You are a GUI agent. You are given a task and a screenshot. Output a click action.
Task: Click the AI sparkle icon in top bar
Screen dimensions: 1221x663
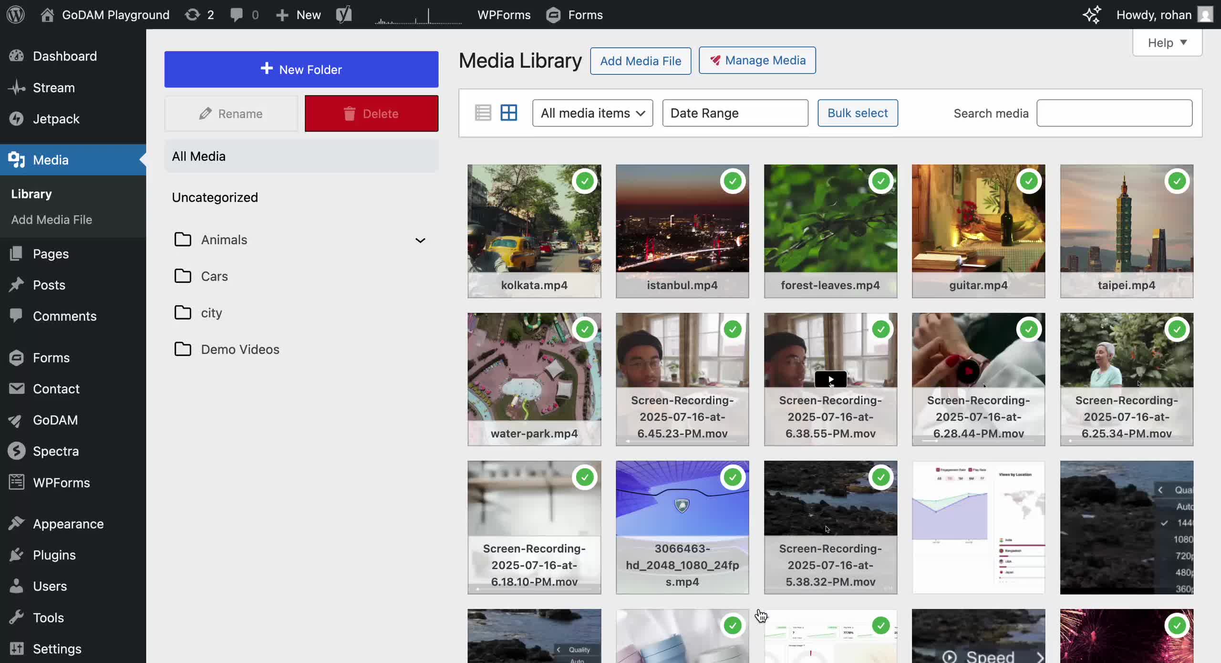(1092, 15)
